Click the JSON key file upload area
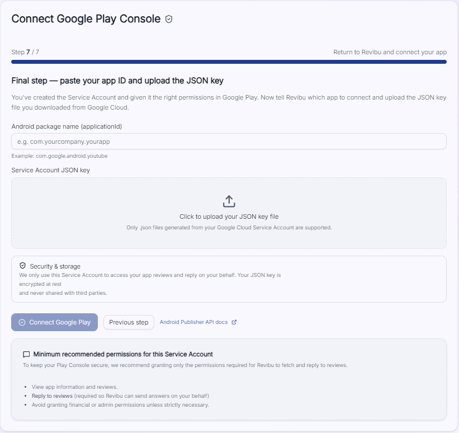The width and height of the screenshot is (459, 433). pyautogui.click(x=229, y=213)
